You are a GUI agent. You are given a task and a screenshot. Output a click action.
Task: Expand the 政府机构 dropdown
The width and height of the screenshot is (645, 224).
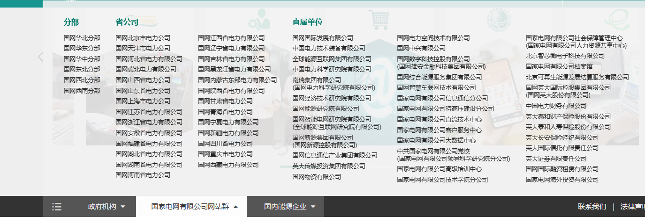pos(106,207)
